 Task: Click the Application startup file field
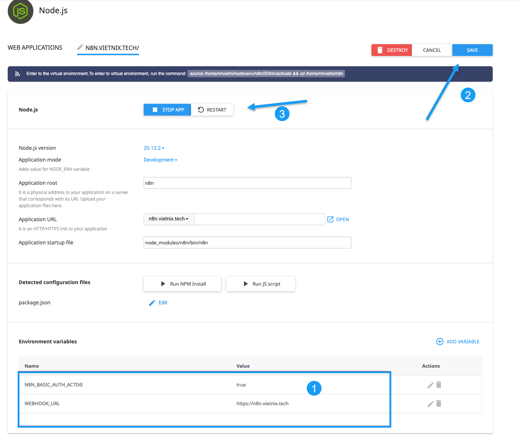click(247, 243)
